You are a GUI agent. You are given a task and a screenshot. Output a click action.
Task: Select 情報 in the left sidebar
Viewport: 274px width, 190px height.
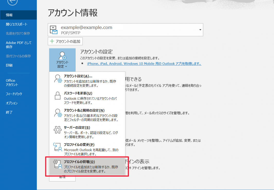coord(9,15)
